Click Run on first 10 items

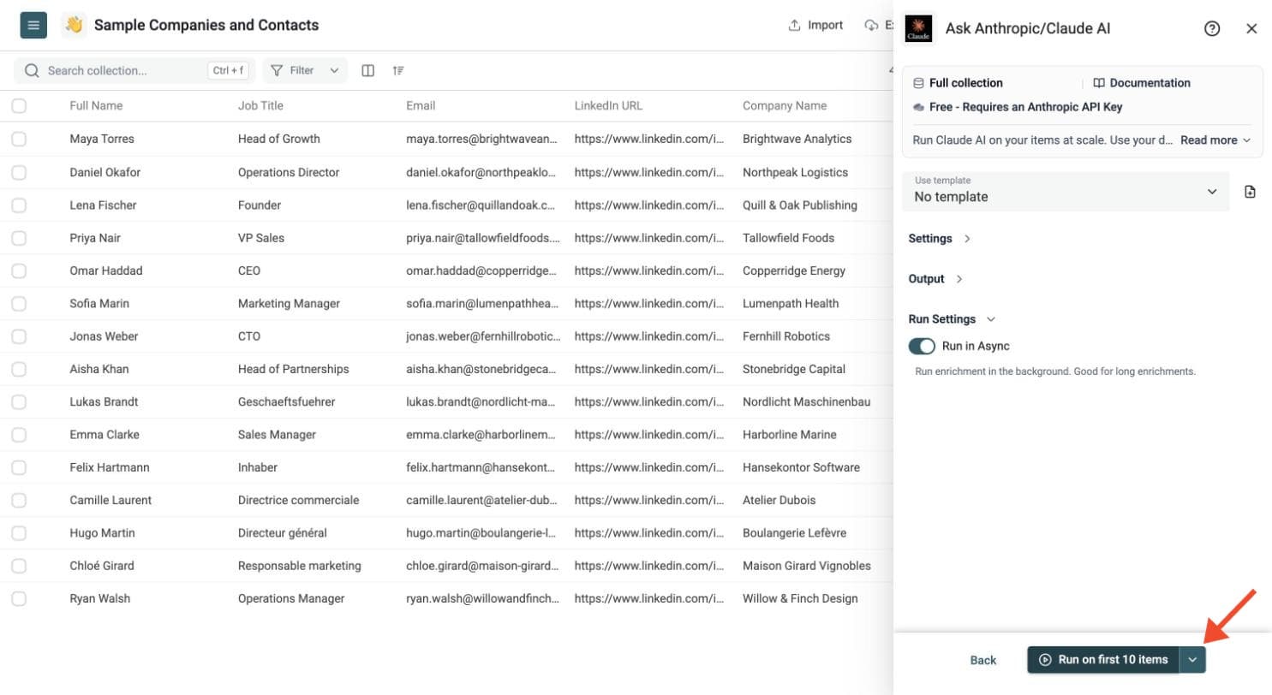(x=1104, y=660)
